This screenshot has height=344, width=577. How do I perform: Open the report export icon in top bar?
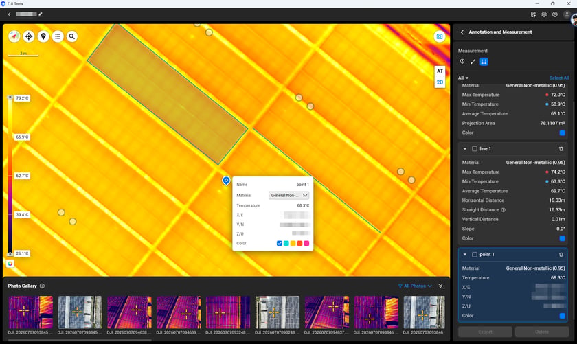coord(533,14)
